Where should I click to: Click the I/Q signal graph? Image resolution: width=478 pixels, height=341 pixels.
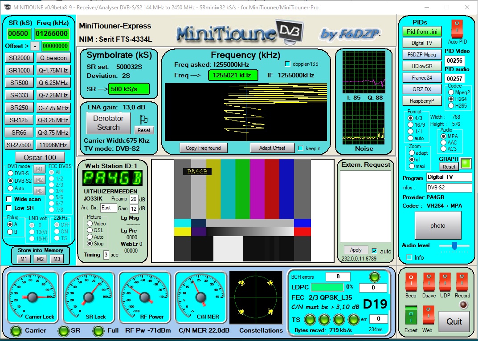coord(364,72)
